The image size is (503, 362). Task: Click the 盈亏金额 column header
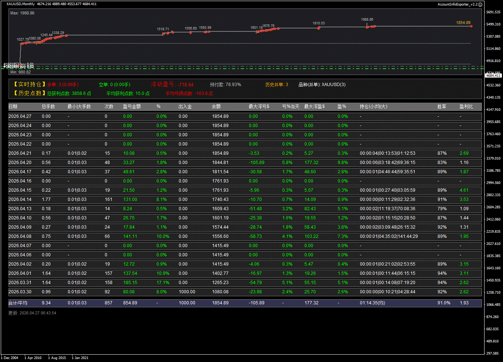[132, 107]
